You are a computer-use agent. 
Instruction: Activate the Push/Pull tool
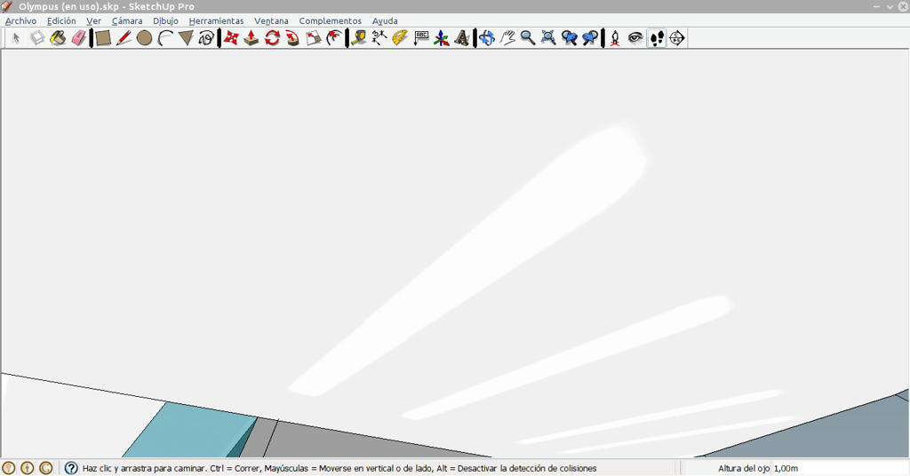tap(251, 38)
